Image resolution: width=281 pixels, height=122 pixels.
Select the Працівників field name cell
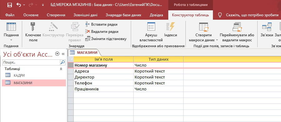pyautogui.click(x=104, y=89)
